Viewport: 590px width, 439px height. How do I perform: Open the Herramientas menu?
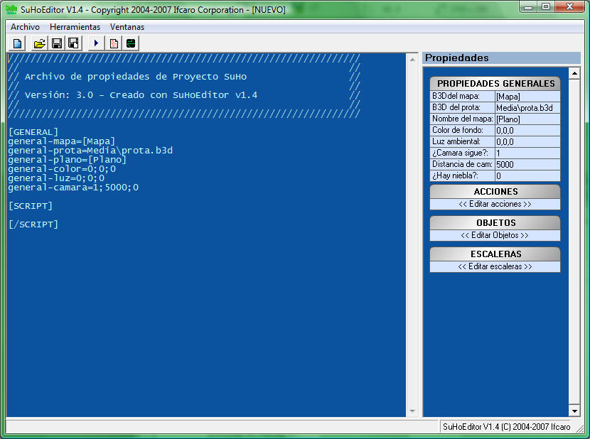tap(75, 27)
